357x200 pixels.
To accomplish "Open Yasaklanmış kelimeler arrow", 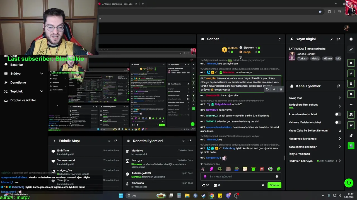I will tap(340, 147).
